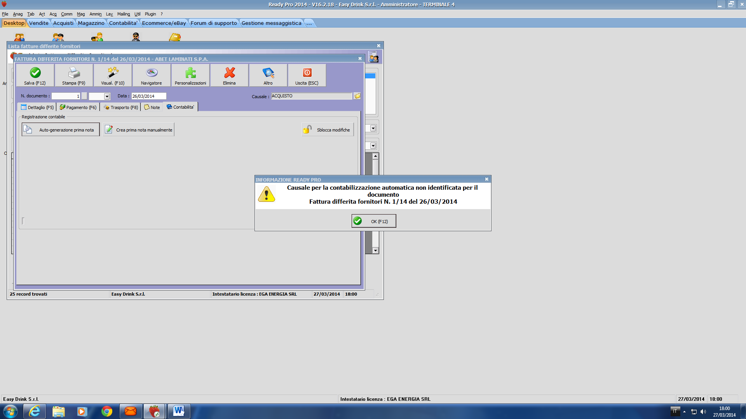This screenshot has width=746, height=419.
Task: Open the Acquisti main tab
Action: pyautogui.click(x=63, y=23)
